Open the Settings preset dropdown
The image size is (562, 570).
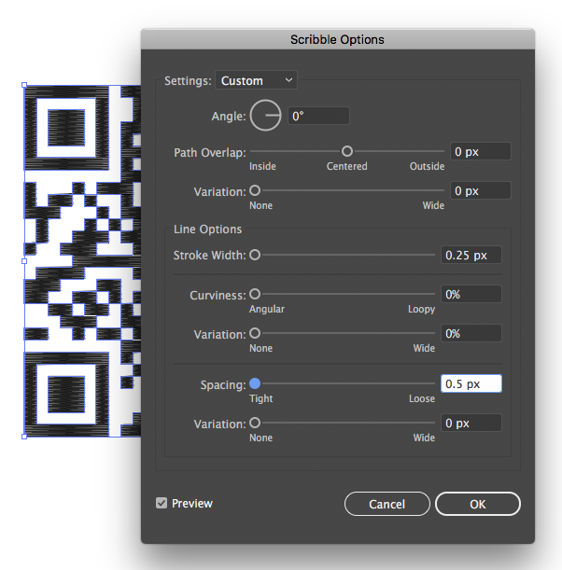[x=256, y=80]
